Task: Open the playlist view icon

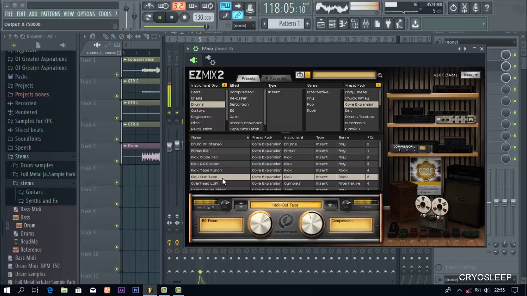Action: pos(321,24)
